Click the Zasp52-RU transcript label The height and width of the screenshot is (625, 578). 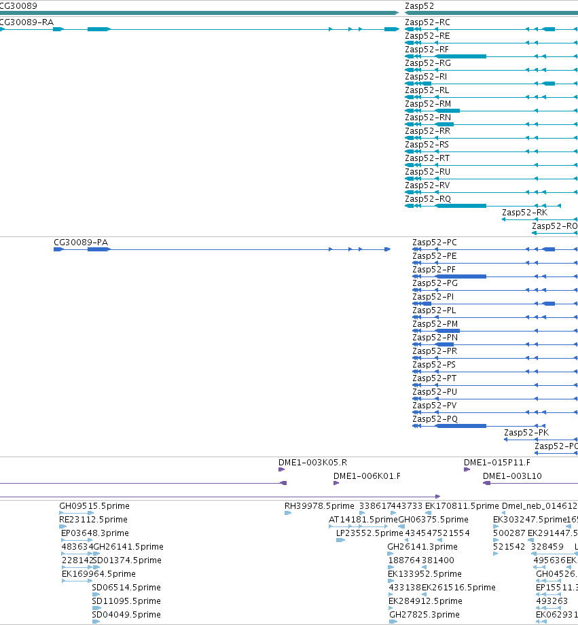[427, 172]
